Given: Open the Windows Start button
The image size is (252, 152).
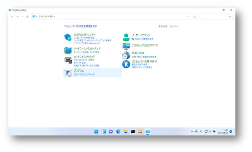Looking at the screenshot, I should (x=96, y=132).
